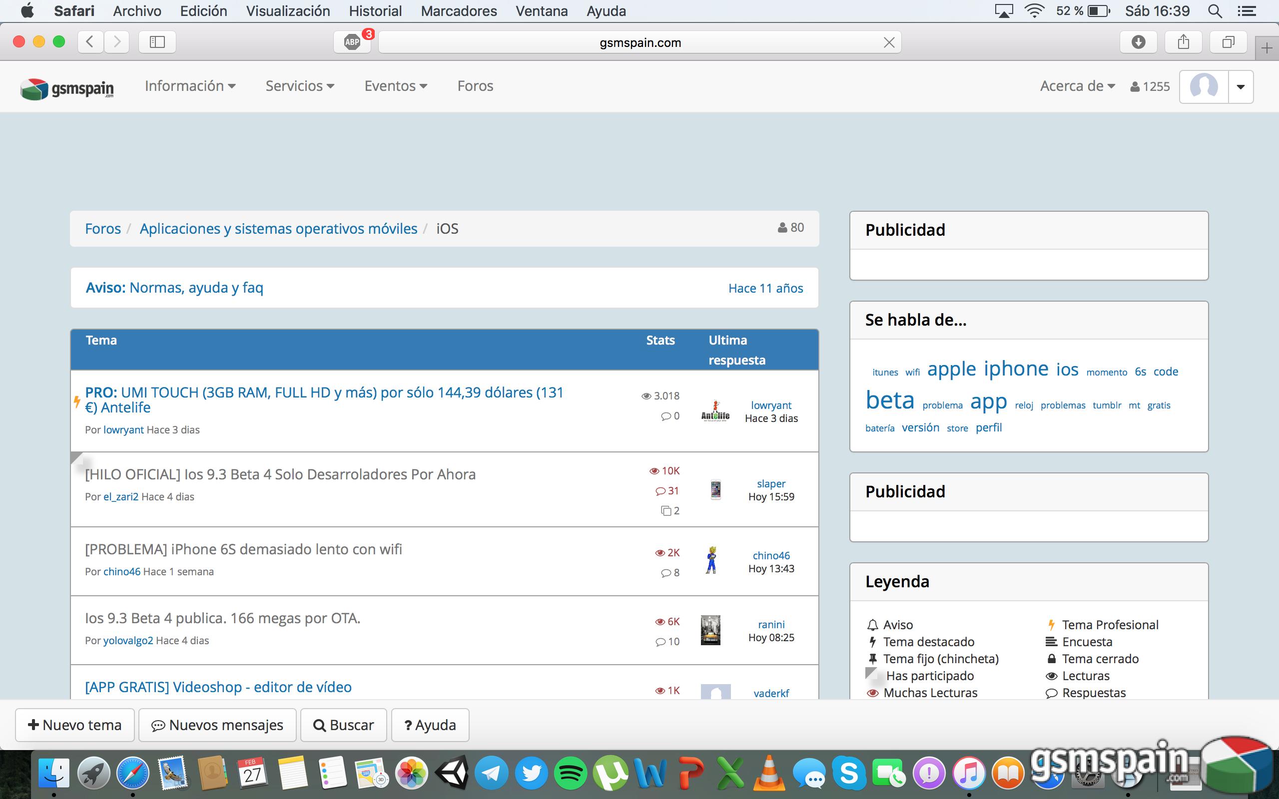
Task: Click the Nuevos mensajes button
Action: pyautogui.click(x=217, y=725)
